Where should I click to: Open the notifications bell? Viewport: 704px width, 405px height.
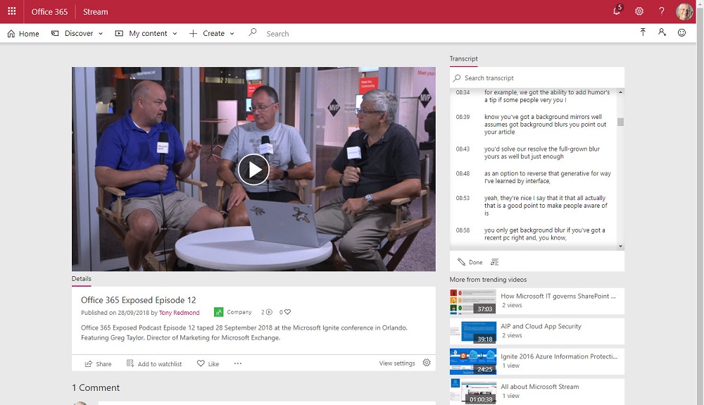tap(617, 11)
